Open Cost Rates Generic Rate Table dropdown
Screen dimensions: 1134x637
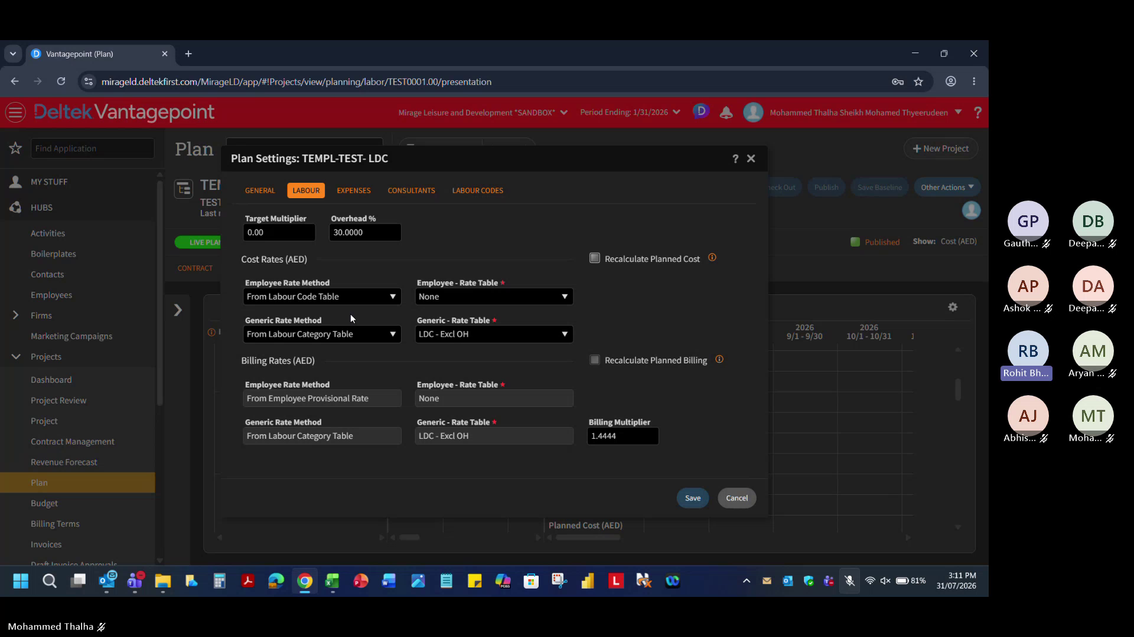click(x=494, y=334)
